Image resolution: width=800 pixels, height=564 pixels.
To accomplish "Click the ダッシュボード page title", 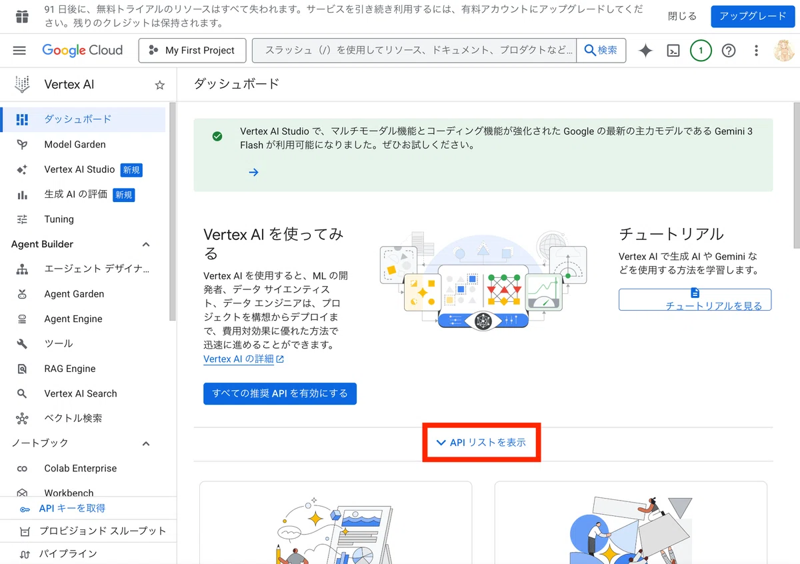I will (237, 84).
